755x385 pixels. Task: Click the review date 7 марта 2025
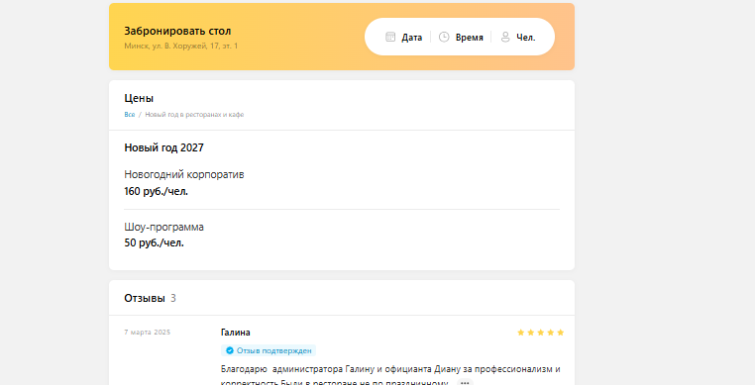pyautogui.click(x=148, y=333)
